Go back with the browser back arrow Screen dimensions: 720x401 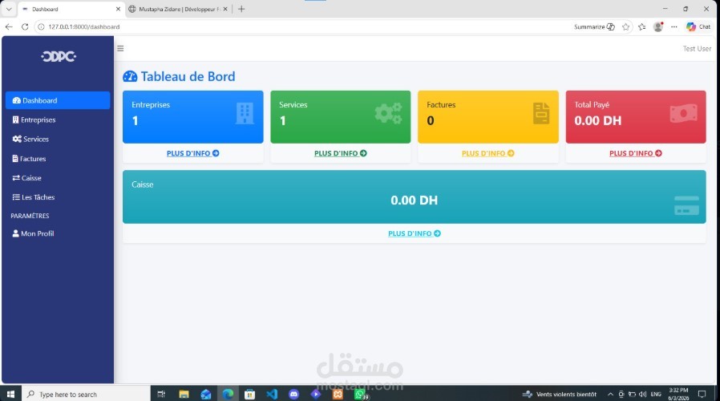pos(9,27)
